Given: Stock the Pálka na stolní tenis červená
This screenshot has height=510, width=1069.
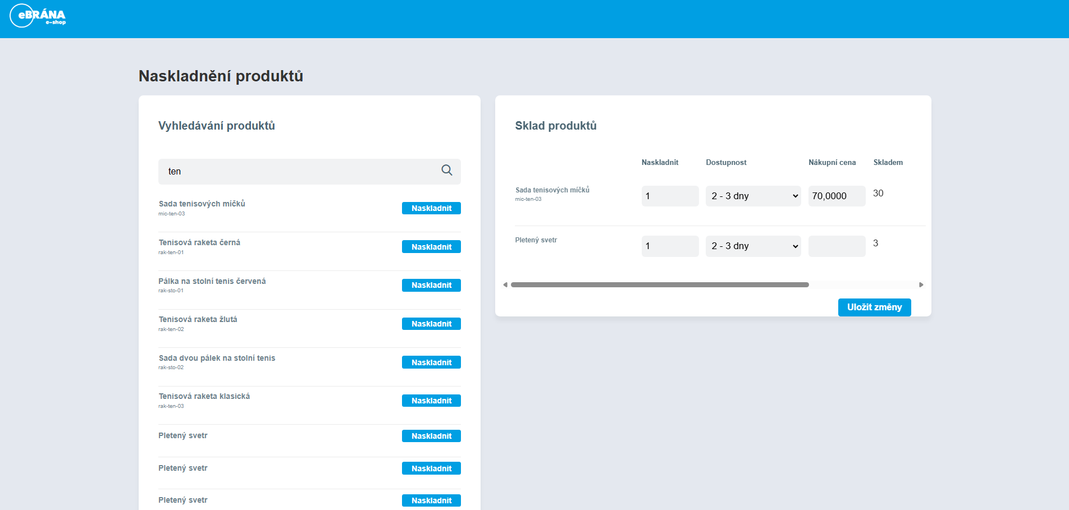Looking at the screenshot, I should (x=431, y=286).
